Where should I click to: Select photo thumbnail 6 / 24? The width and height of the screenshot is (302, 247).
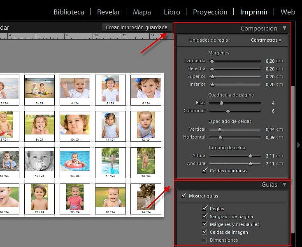click(146, 90)
